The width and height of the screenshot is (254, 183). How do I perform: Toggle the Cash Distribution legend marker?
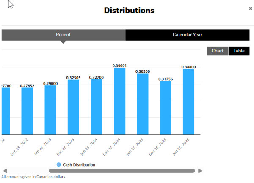[59, 164]
